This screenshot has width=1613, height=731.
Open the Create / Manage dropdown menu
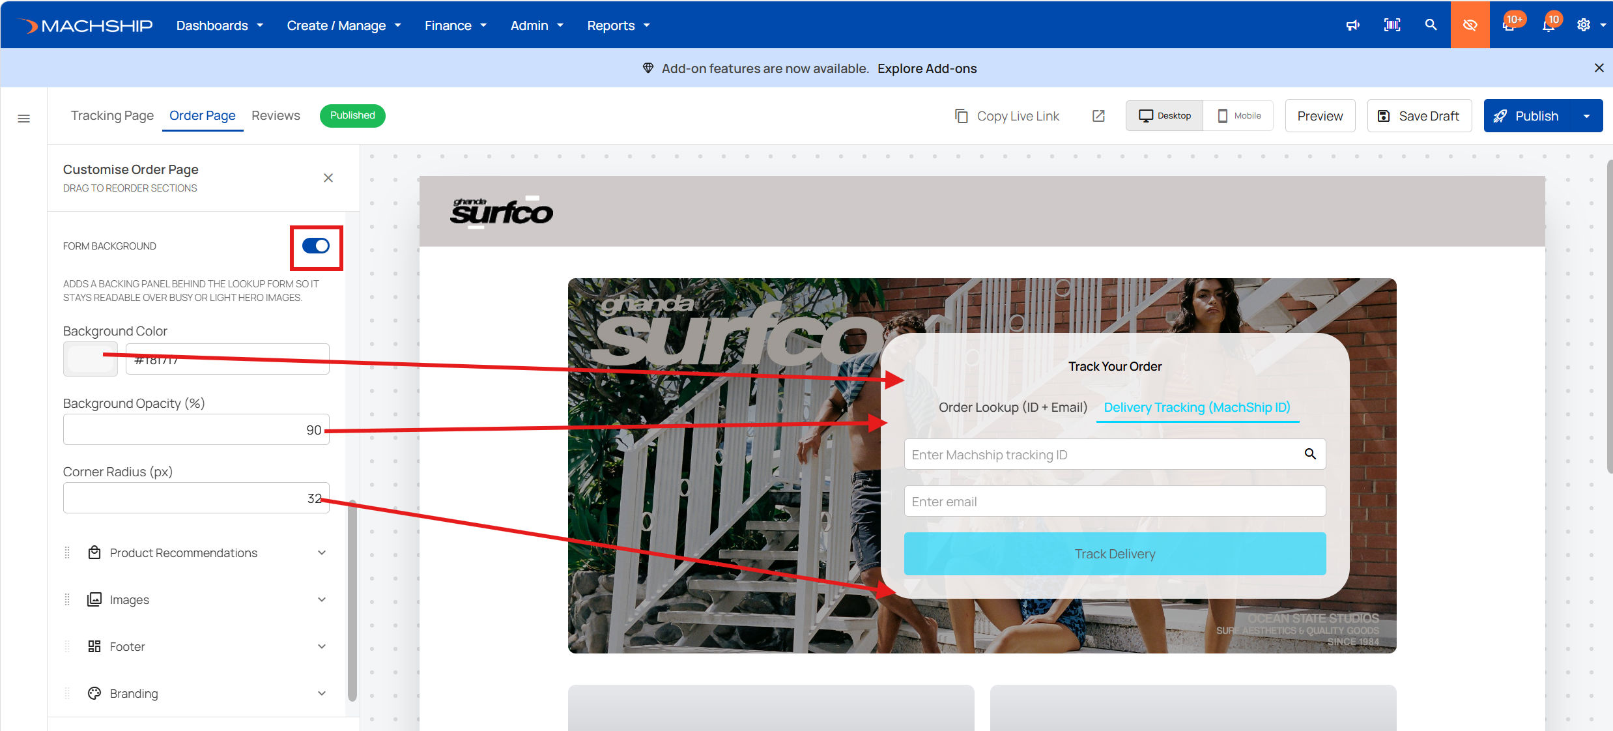[x=344, y=25]
